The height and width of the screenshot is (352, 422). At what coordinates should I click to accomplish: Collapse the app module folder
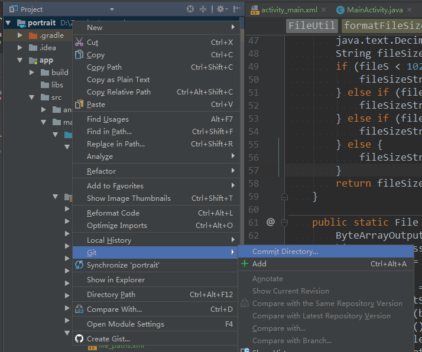pos(20,60)
